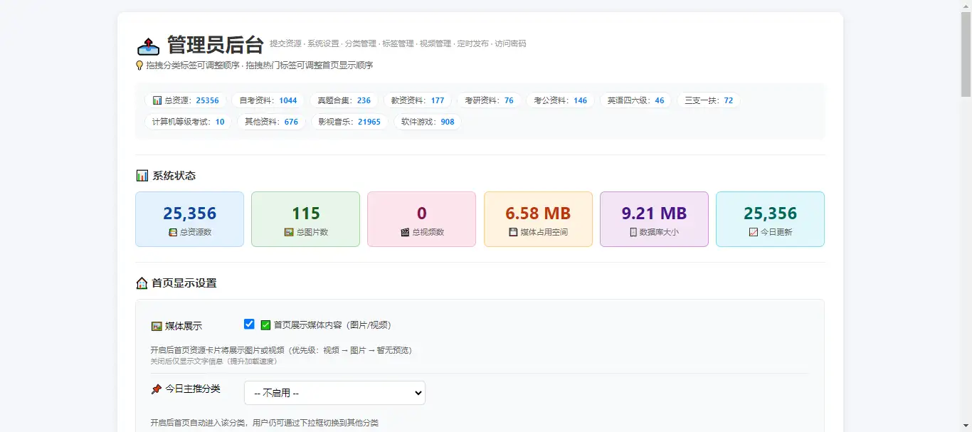Click the device icon beside 数据库大小
The width and height of the screenshot is (972, 432).
coord(633,232)
